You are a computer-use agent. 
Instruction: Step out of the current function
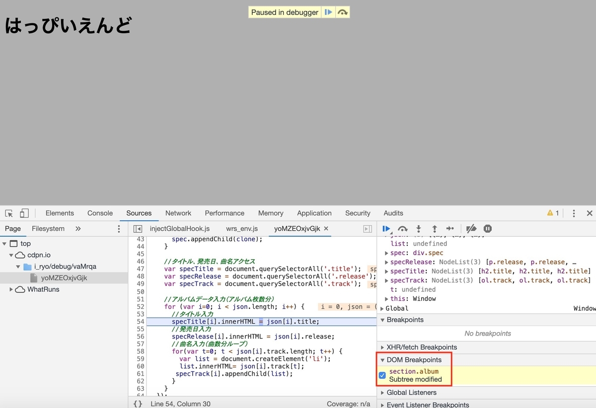(435, 229)
